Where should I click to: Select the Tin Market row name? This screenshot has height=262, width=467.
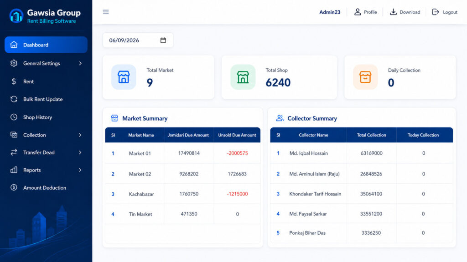140,214
